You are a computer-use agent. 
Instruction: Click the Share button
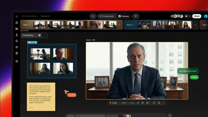tap(197, 16)
